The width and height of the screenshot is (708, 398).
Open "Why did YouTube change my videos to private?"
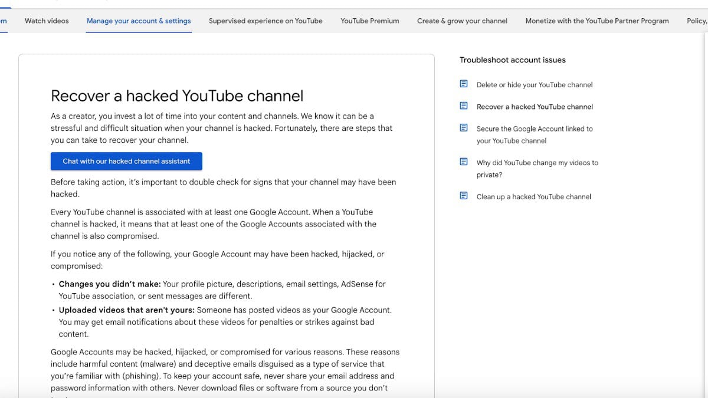click(x=537, y=169)
